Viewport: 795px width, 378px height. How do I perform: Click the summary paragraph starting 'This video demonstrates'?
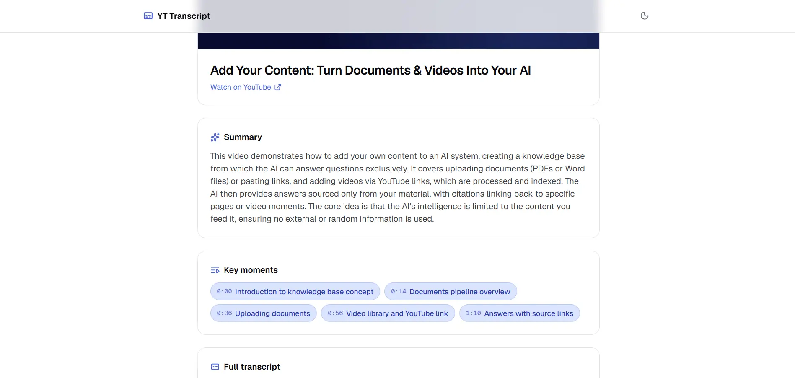(398, 187)
